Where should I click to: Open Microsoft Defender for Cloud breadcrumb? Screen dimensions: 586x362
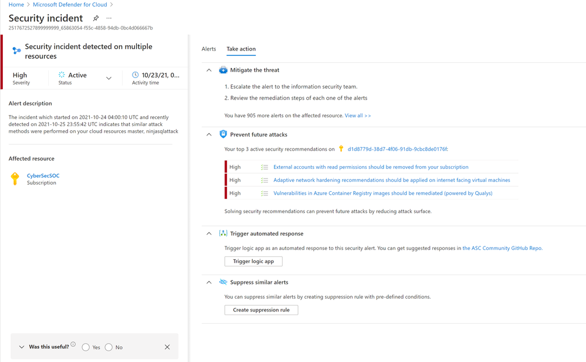pyautogui.click(x=70, y=5)
